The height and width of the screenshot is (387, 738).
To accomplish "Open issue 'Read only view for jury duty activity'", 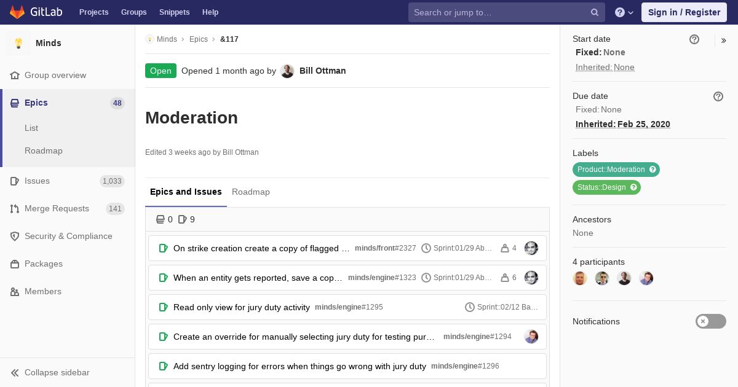I will point(242,307).
